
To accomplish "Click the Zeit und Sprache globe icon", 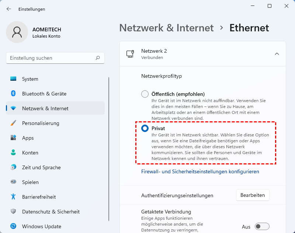I will point(14,167).
